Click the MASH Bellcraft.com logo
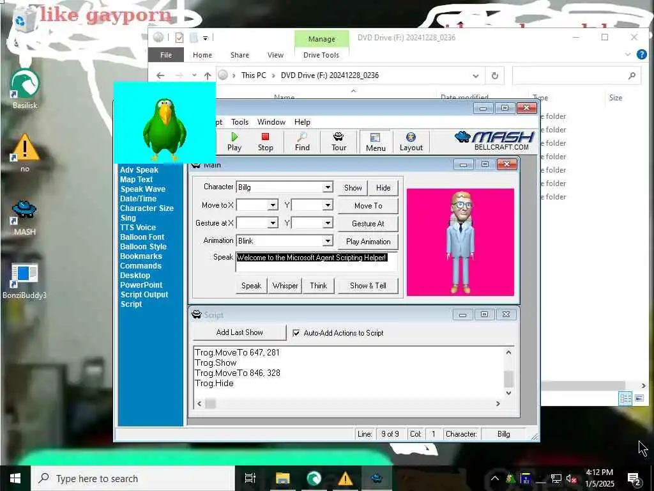The image size is (654, 491). tap(495, 141)
